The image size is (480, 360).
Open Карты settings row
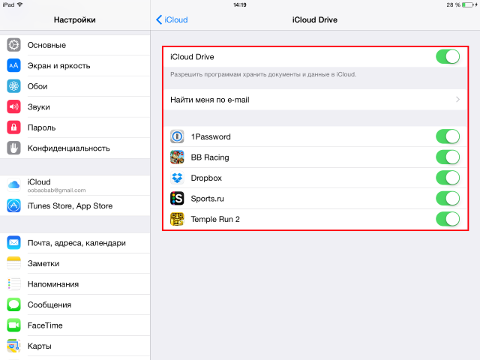pyautogui.click(x=75, y=346)
